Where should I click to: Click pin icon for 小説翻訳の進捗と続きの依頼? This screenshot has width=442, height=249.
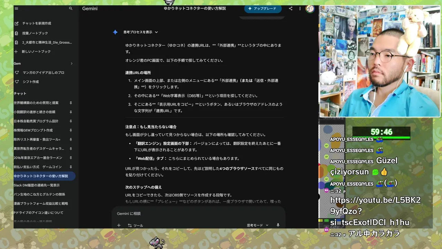pos(71,112)
